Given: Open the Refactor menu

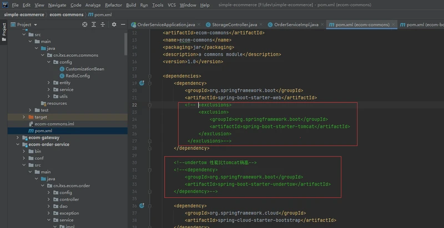Looking at the screenshot, I should click(x=113, y=5).
